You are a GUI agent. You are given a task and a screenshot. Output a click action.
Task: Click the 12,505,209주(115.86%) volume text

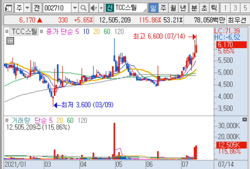[38, 127]
